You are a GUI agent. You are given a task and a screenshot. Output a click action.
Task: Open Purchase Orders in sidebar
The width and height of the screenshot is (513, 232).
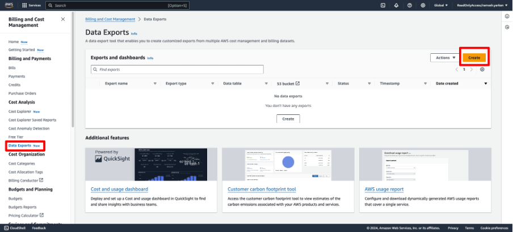click(x=22, y=93)
